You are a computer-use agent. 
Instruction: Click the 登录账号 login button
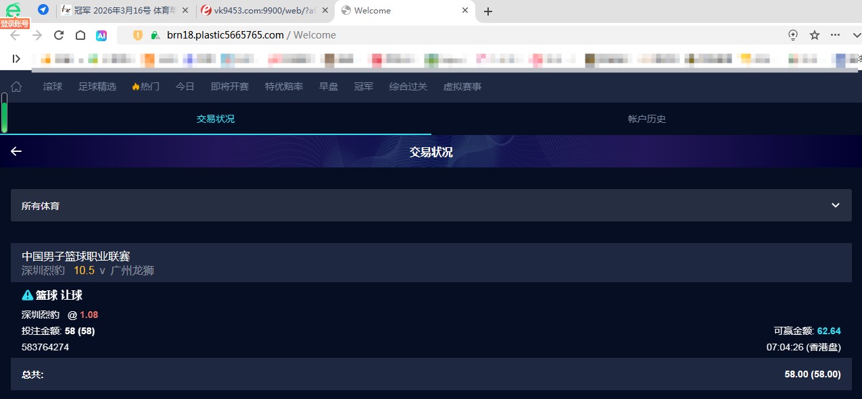pos(14,24)
